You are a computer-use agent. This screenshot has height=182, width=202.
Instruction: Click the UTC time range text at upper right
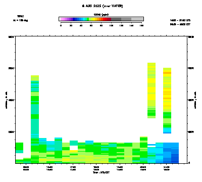tap(180, 20)
